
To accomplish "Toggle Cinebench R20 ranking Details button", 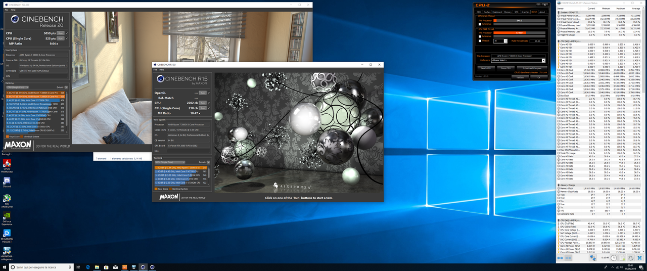I will 66,87.
